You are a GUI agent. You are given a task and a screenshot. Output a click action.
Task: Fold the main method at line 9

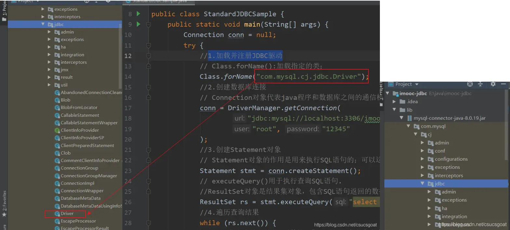149,24
